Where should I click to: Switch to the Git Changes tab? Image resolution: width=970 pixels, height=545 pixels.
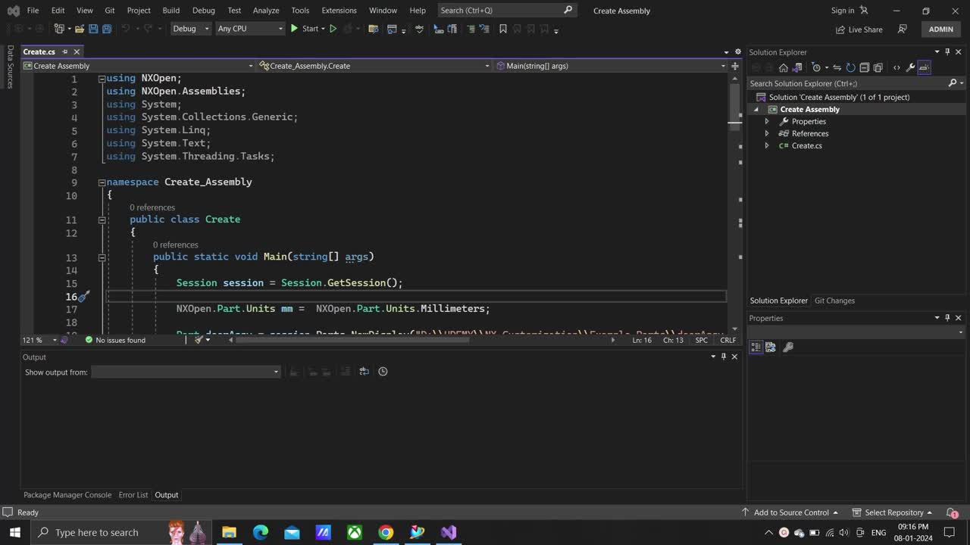834,301
